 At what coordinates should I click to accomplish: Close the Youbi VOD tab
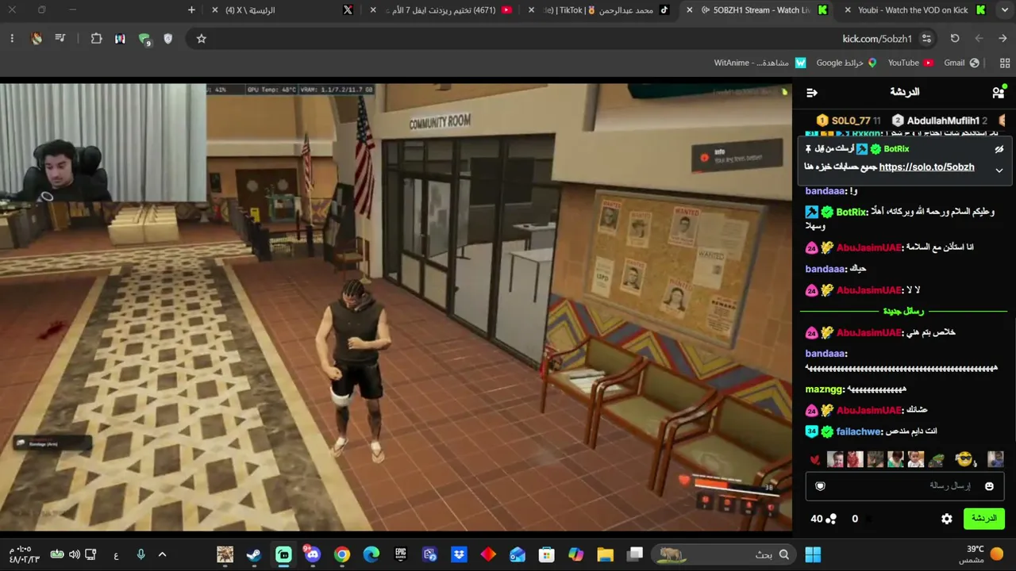(848, 10)
